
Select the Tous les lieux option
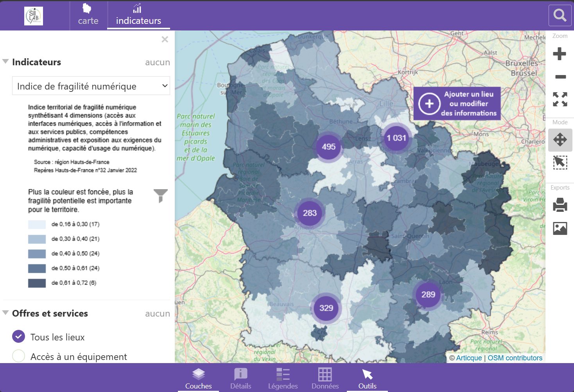click(18, 337)
